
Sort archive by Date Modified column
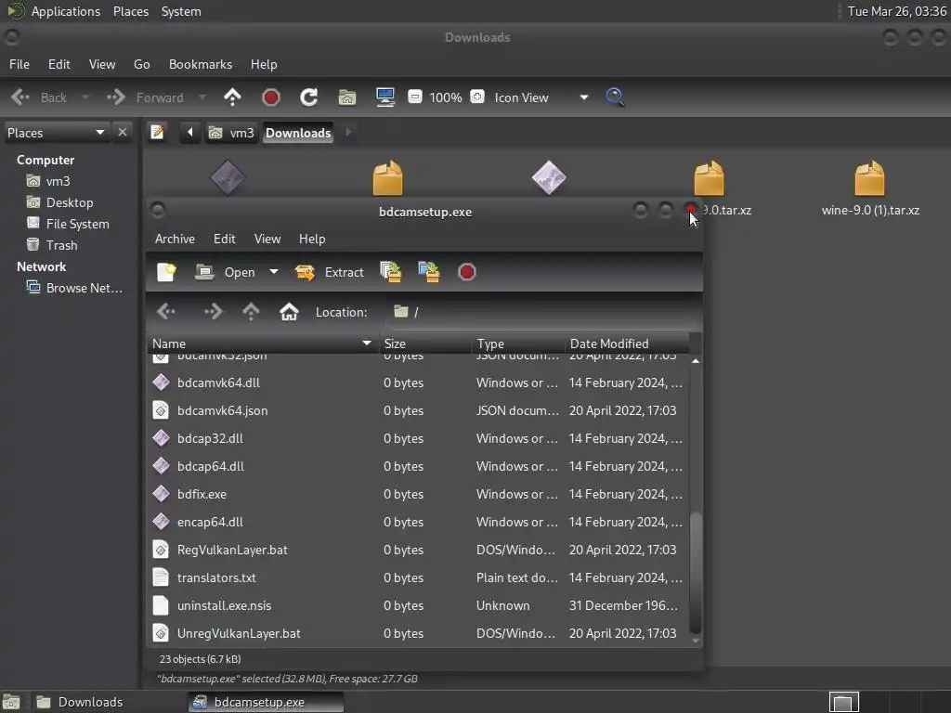click(627, 344)
